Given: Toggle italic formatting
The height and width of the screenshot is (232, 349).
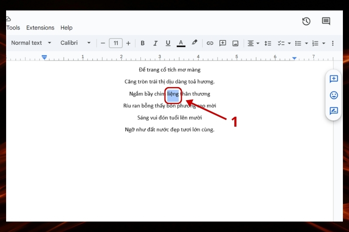Looking at the screenshot, I should pyautogui.click(x=155, y=43).
